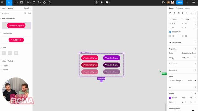The height and width of the screenshot is (111, 198).
Task: Click the X position field
Action: click(175, 19)
